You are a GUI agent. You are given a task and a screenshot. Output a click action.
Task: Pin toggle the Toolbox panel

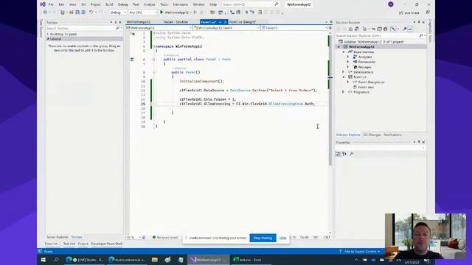coord(116,22)
